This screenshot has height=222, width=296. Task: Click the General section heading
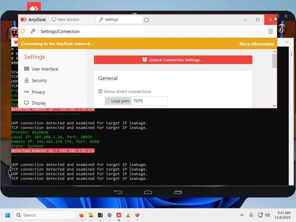(108, 78)
